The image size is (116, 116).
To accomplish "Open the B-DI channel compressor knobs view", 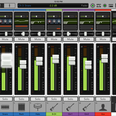I will pos(54,21).
